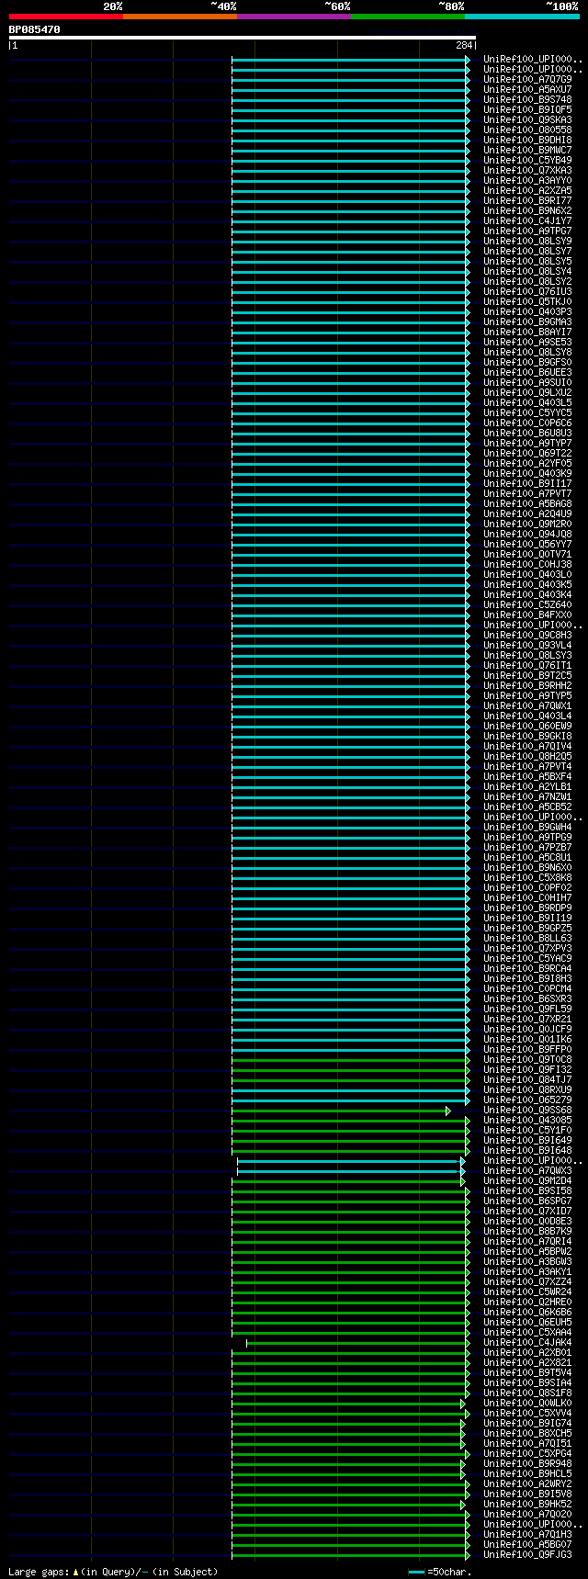
Task: Select the UniRef100_Q8LSY8 label
Action: [x=527, y=353]
